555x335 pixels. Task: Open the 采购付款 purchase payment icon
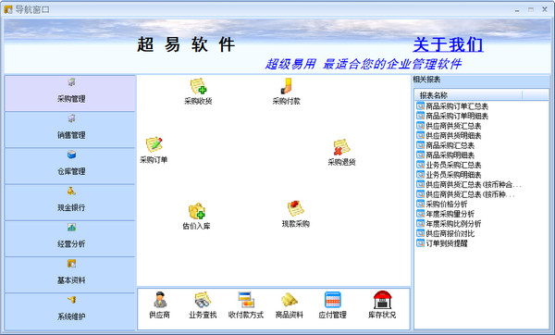click(x=287, y=92)
